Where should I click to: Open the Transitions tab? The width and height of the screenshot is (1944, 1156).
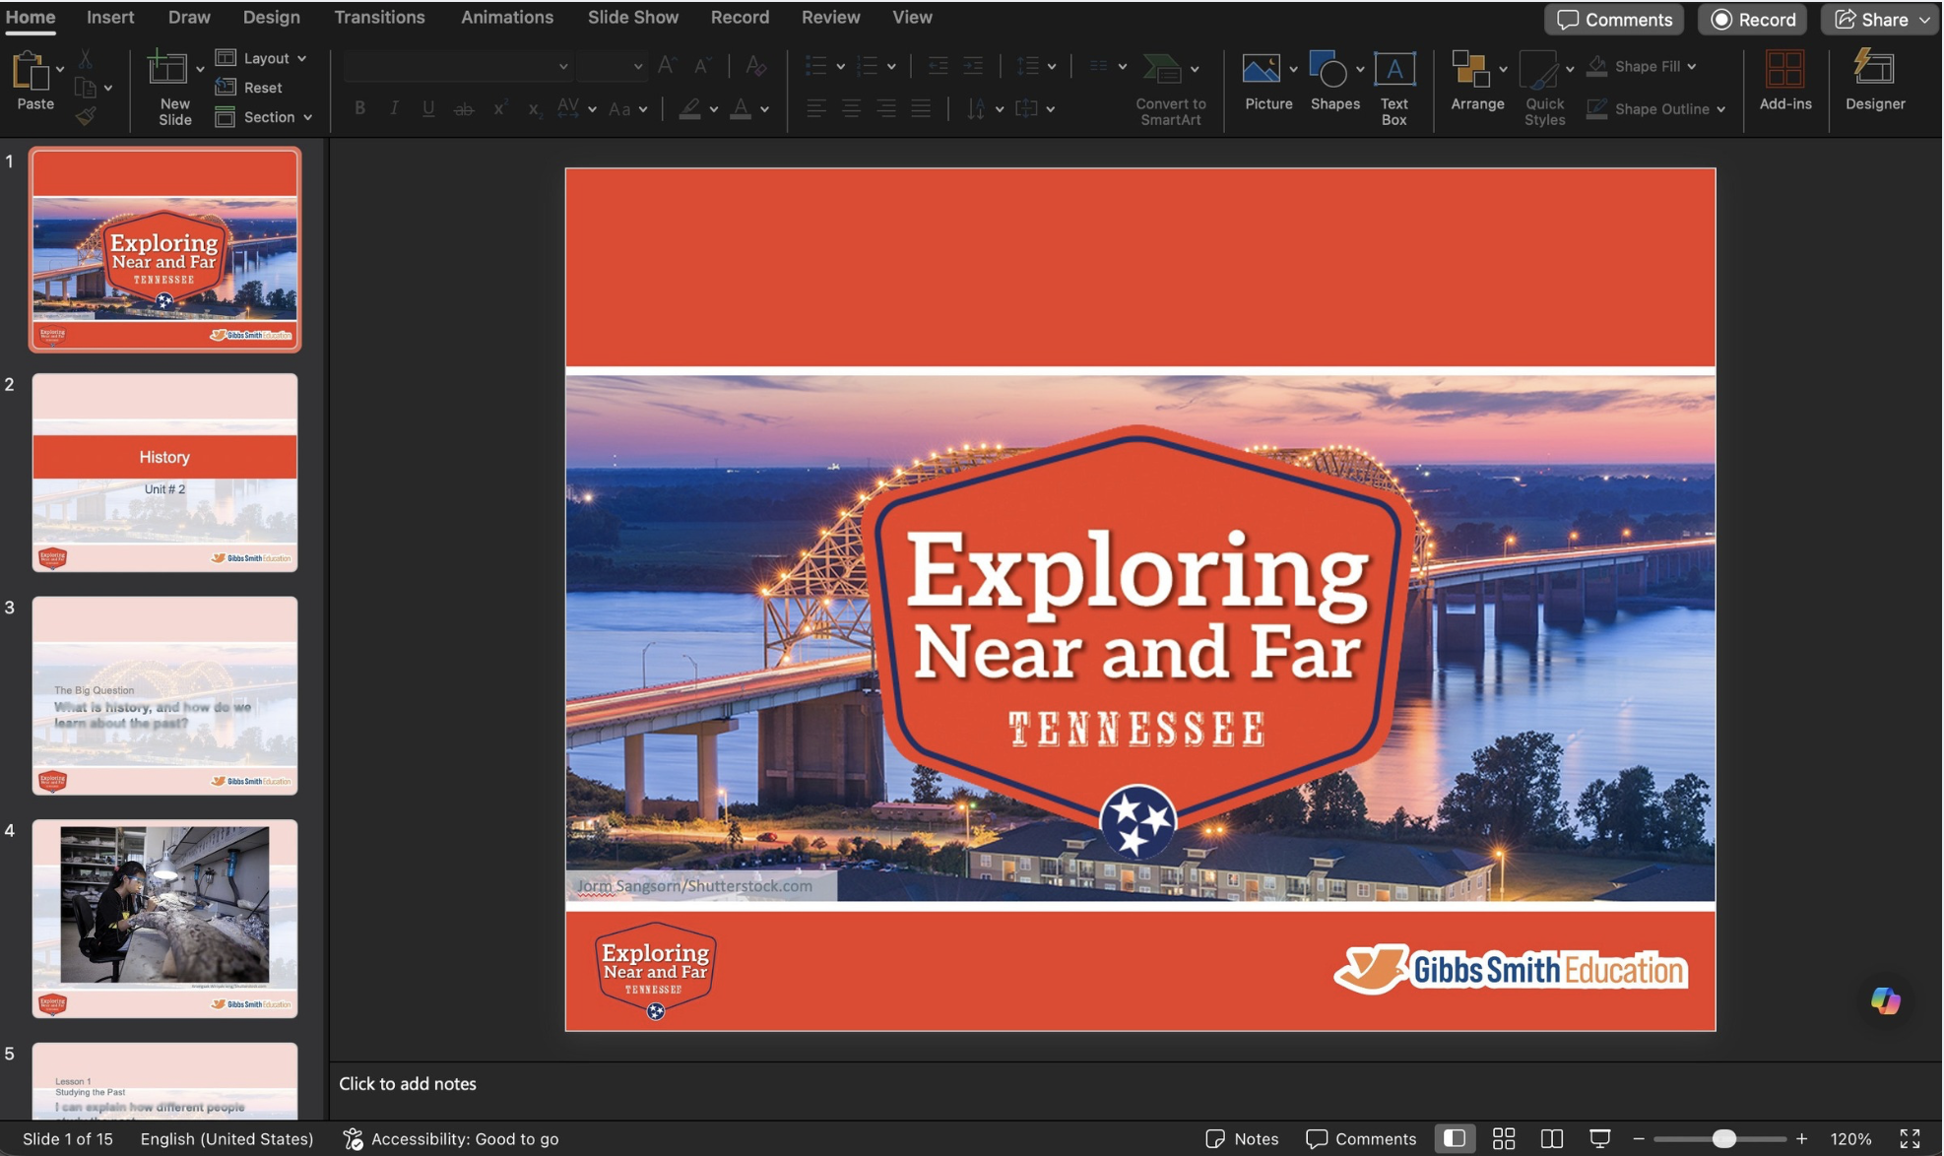(x=379, y=17)
